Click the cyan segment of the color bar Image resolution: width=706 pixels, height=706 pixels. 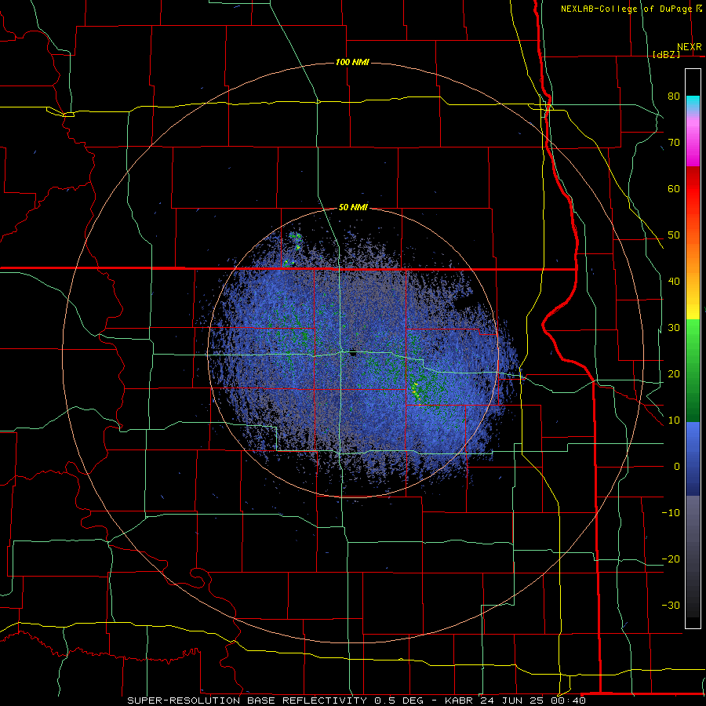tap(693, 103)
